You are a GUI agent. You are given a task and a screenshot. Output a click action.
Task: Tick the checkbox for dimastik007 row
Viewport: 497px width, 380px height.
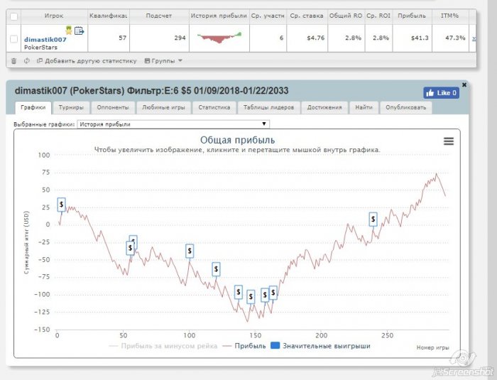(14, 39)
